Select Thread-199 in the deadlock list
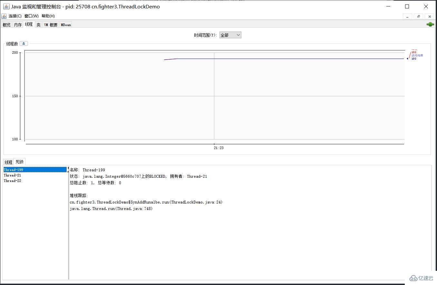 pyautogui.click(x=35, y=170)
